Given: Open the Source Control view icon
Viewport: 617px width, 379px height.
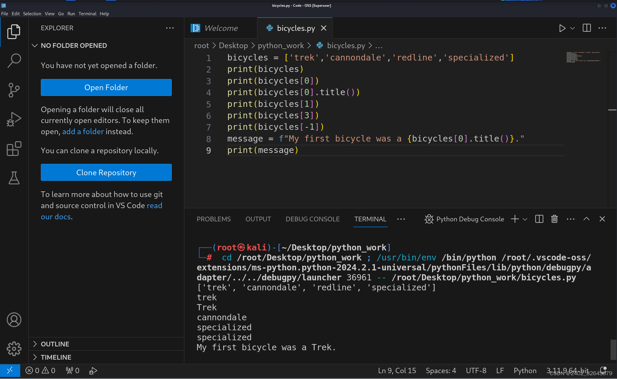Looking at the screenshot, I should (x=14, y=90).
